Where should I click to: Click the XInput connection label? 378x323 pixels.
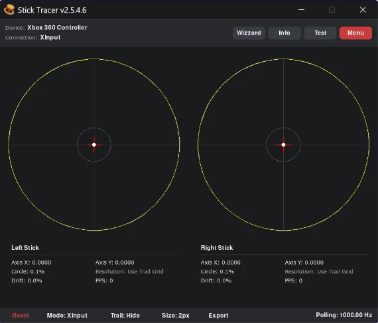[50, 37]
